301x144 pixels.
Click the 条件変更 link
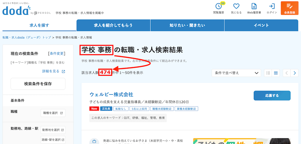tap(57, 53)
